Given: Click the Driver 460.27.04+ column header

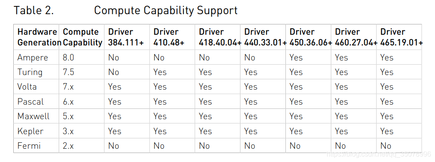Looking at the screenshot, I should (354, 37).
